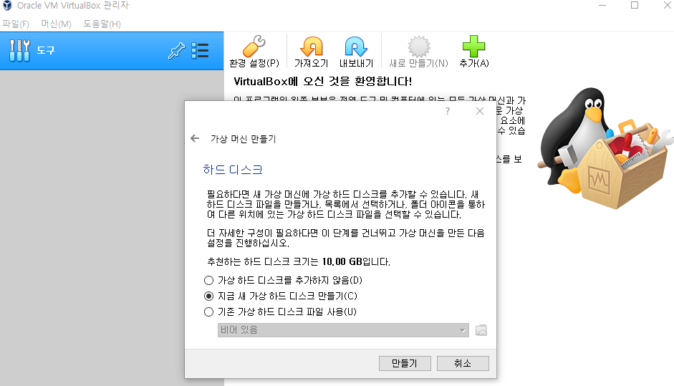Select 기존 가상 하드 디스크 파일 사용(U)
The image size is (674, 386).
(280, 312)
